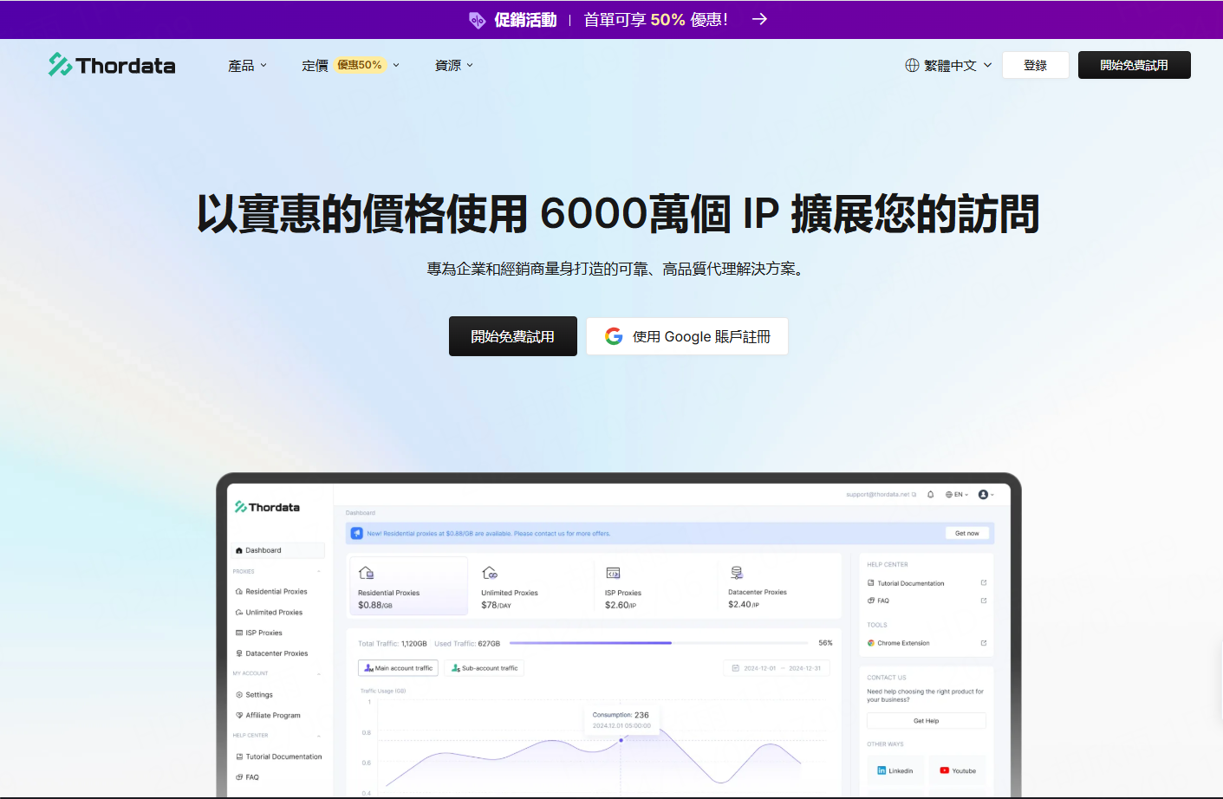Click the external-link icon on the Chrome Extension row
Viewport: 1223px width, 799px height.
pyautogui.click(x=983, y=643)
